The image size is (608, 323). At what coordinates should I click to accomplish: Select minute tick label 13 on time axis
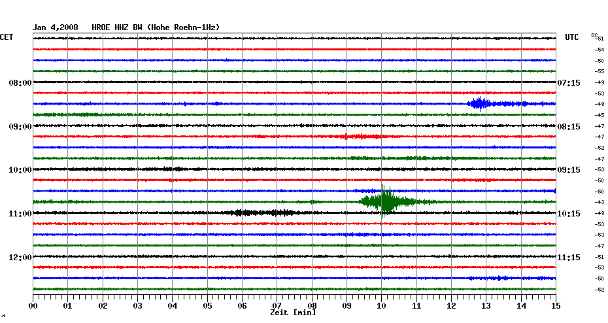click(x=486, y=306)
